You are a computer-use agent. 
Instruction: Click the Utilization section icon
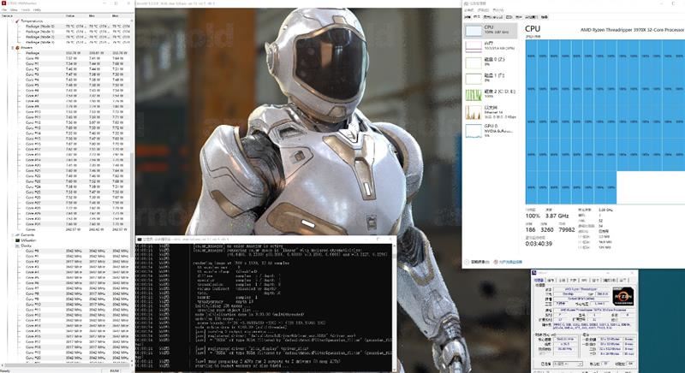[17, 240]
